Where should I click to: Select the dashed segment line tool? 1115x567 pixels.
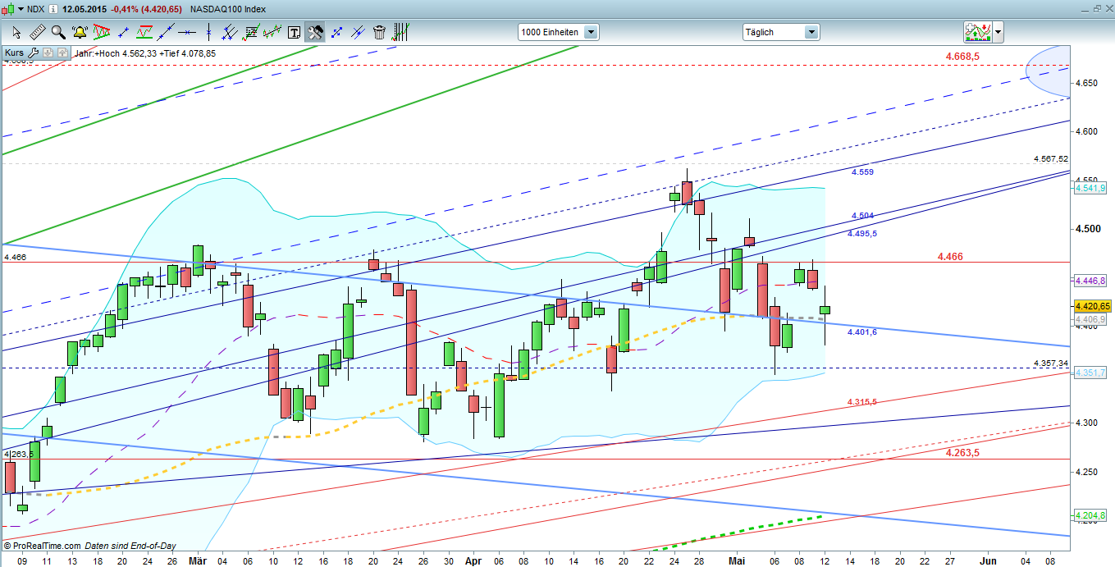(336, 32)
